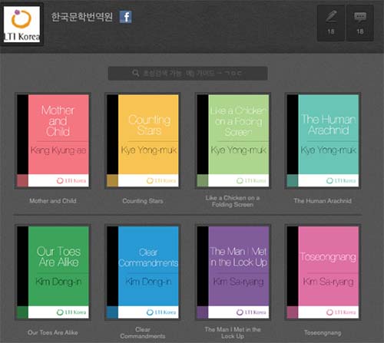The width and height of the screenshot is (384, 343).
Task: Click the LTI Korea logo
Action: click(x=22, y=24)
